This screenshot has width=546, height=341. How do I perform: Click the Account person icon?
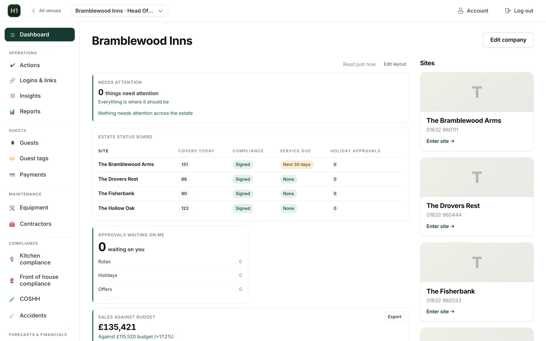[x=460, y=11]
